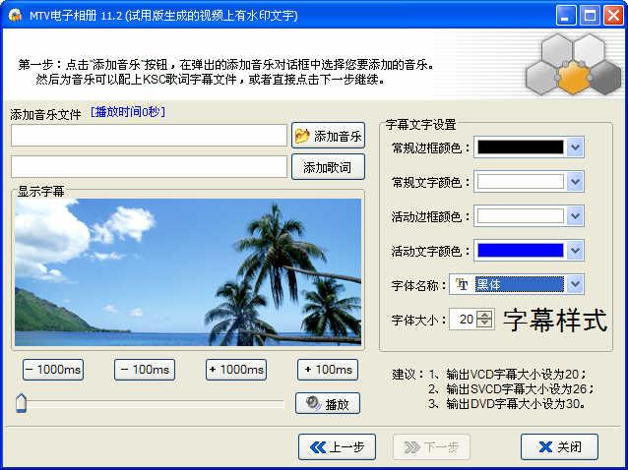
Task: Click the beach subtitle preview image
Action: pyautogui.click(x=188, y=272)
